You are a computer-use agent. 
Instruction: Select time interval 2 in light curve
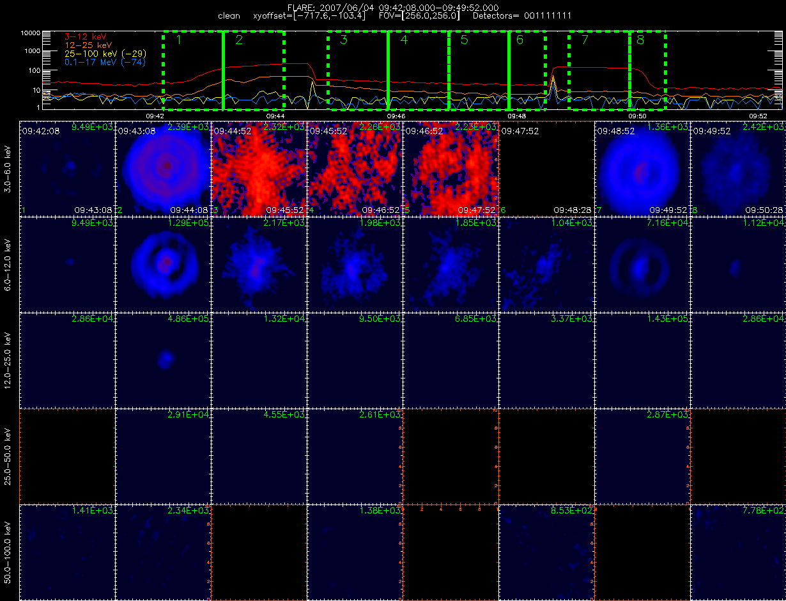click(x=254, y=70)
